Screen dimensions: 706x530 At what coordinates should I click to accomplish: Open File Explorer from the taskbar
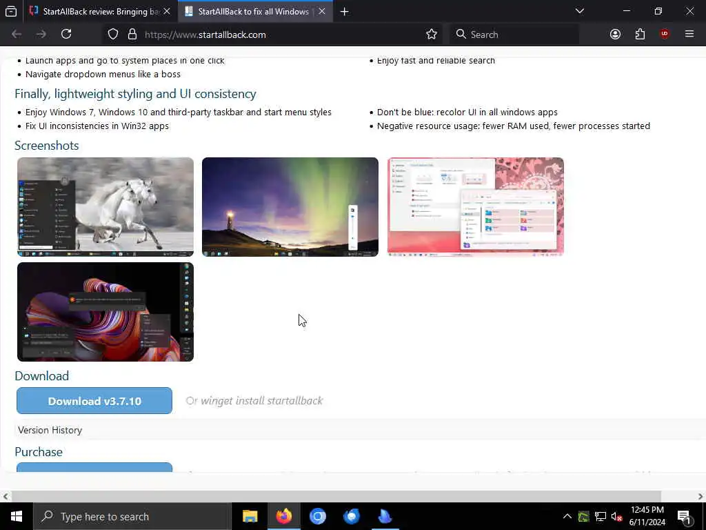click(250, 516)
